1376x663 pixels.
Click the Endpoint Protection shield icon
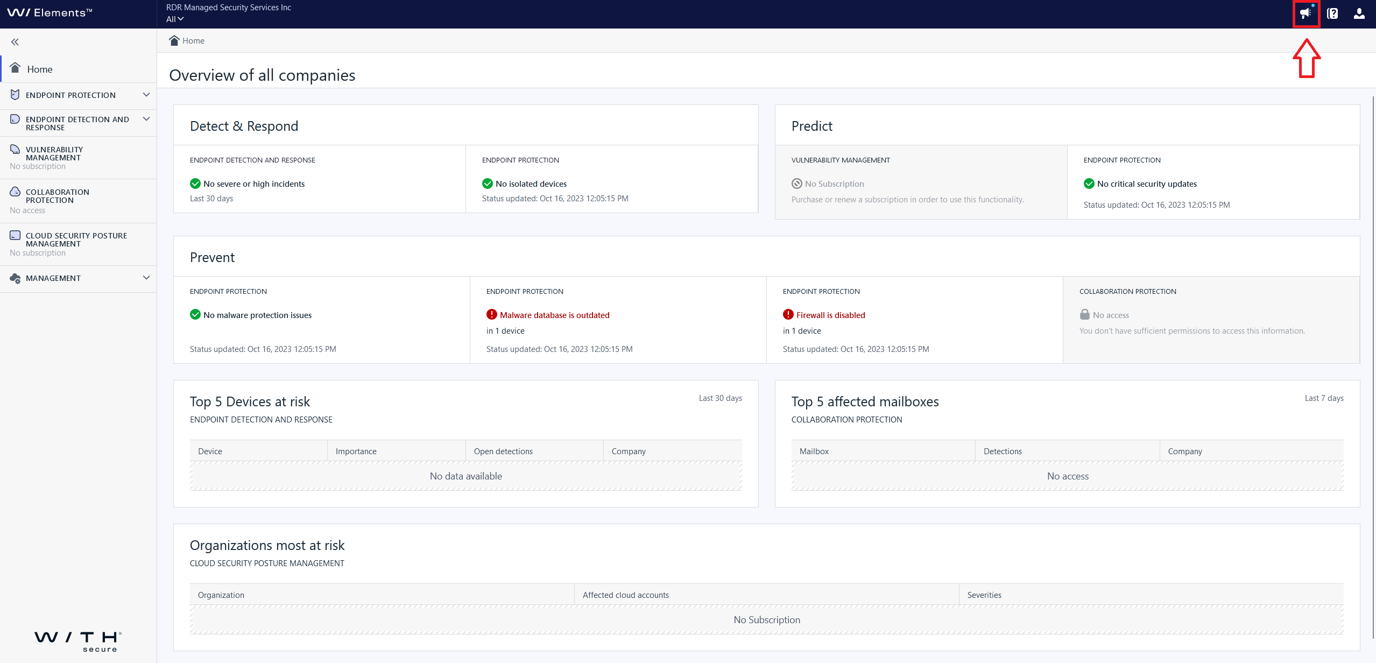pyautogui.click(x=15, y=95)
